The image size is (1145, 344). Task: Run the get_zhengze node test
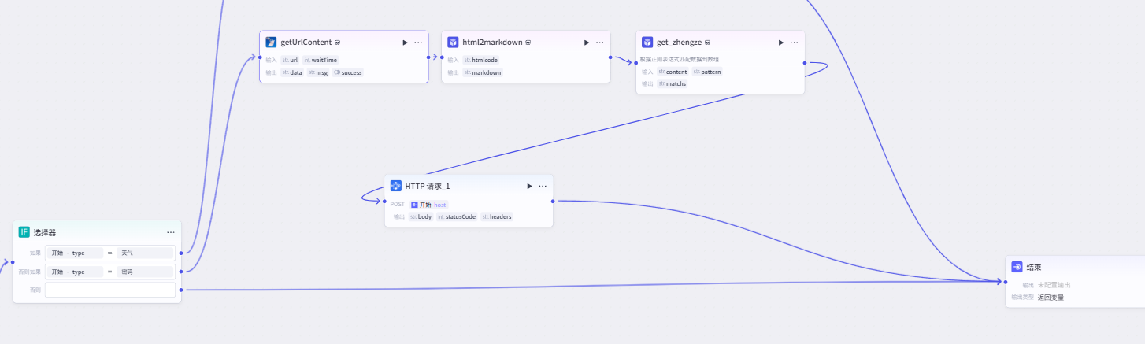click(781, 43)
